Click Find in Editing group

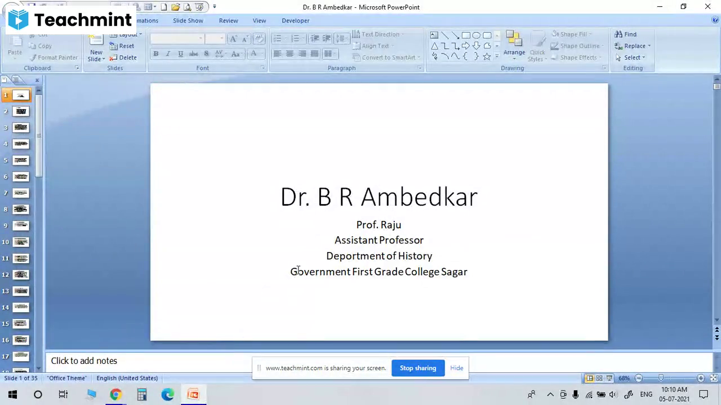626,34
